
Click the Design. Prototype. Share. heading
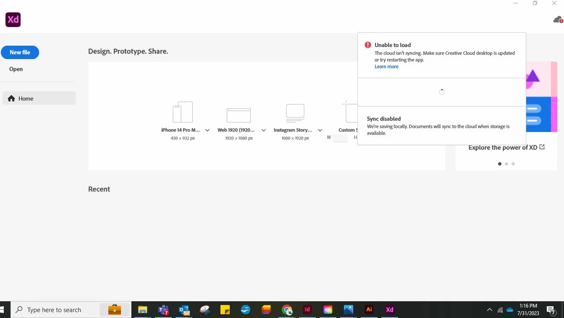(128, 52)
